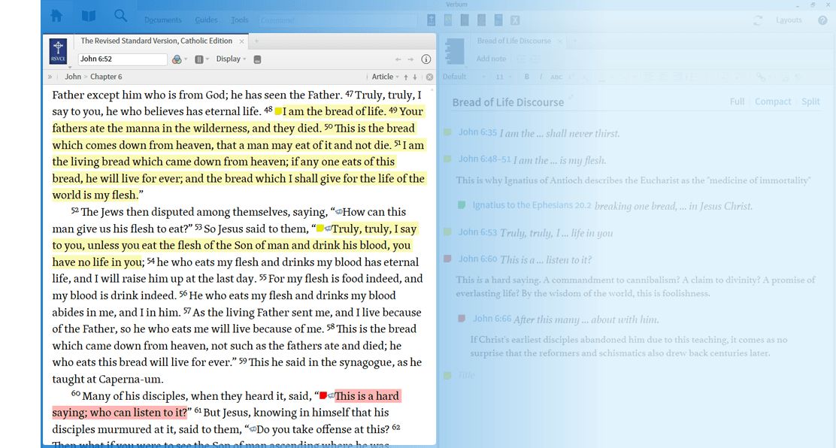Open Ignatius to the Ephesians 20.2 link
The width and height of the screenshot is (836, 448).
coord(532,205)
